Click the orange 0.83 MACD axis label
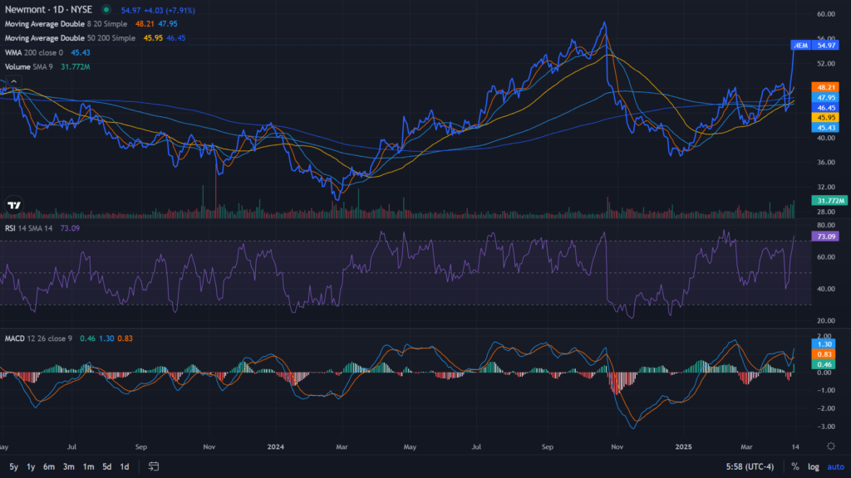 tap(824, 354)
